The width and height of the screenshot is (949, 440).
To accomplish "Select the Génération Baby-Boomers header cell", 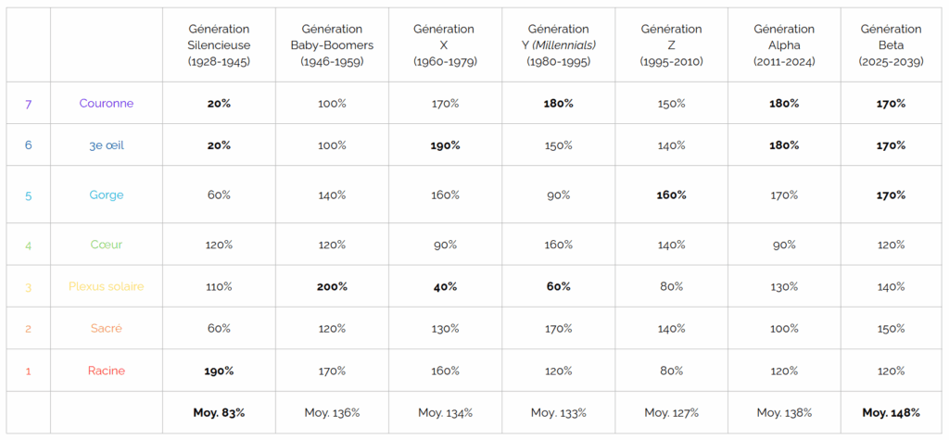I will point(332,45).
